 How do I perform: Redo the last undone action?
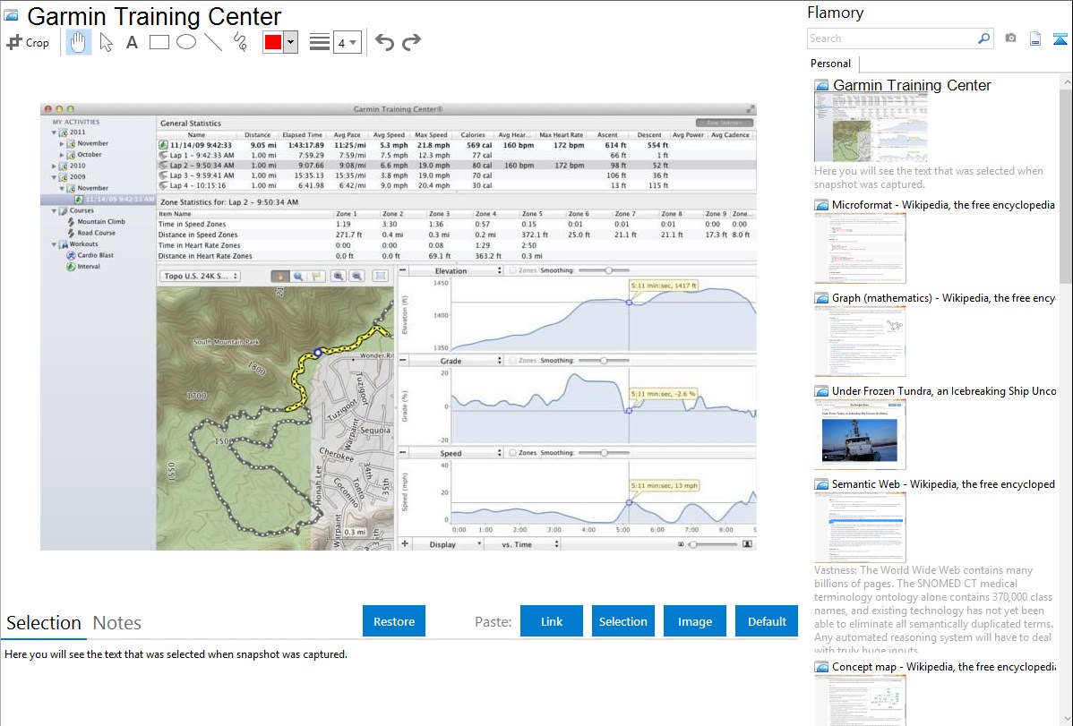[x=411, y=42]
